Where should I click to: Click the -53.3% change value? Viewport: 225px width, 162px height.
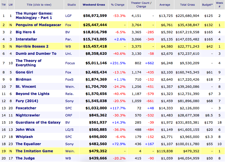(119, 16)
